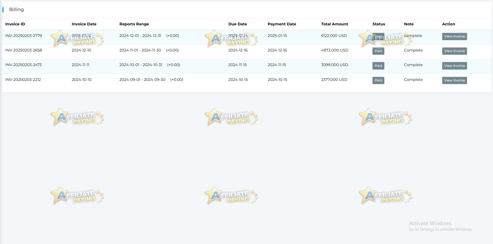Click reports range 2024-09-01 - 2024-09-30
This screenshot has height=244, width=493.
click(x=142, y=80)
